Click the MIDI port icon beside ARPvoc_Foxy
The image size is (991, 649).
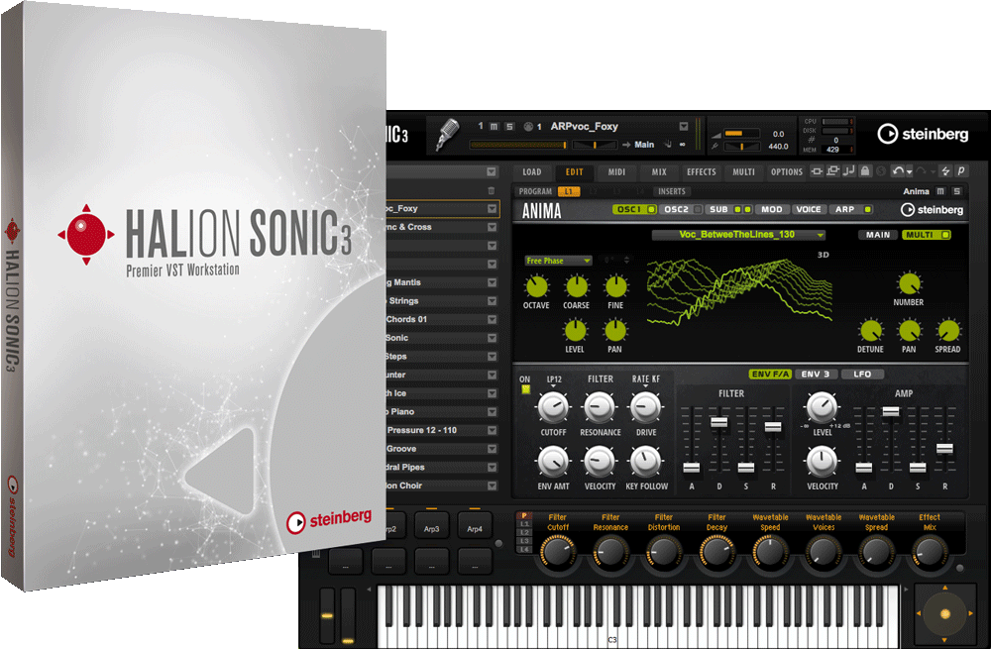click(x=528, y=127)
